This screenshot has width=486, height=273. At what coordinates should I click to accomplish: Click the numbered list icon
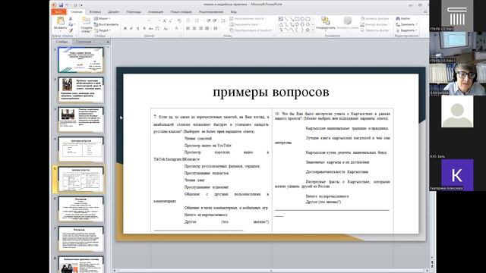tap(197, 20)
